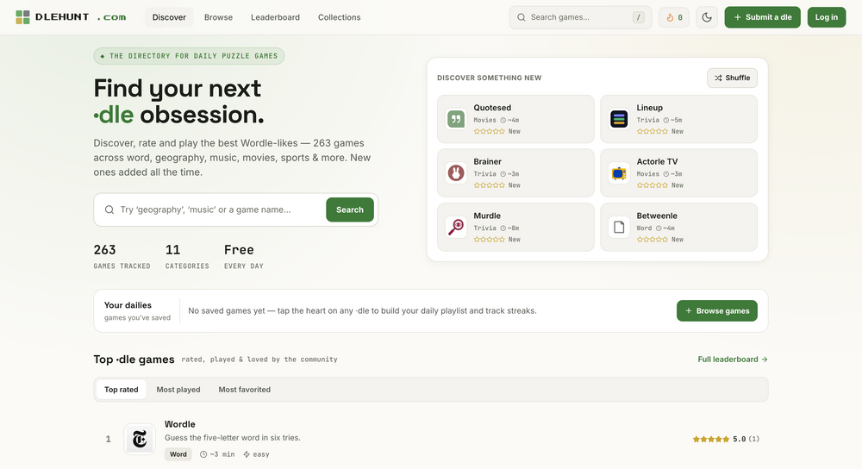Open the Full leaderboard link
This screenshot has height=469, width=862.
click(732, 359)
